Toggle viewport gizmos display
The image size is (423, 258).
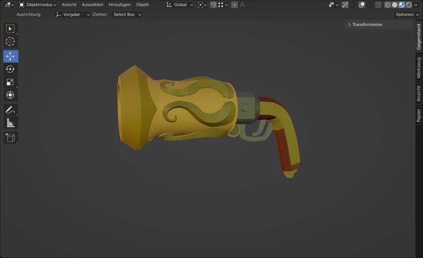tap(345, 5)
